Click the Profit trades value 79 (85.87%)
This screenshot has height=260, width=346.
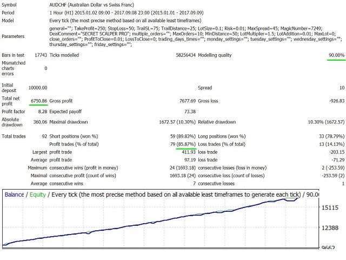[x=183, y=144]
